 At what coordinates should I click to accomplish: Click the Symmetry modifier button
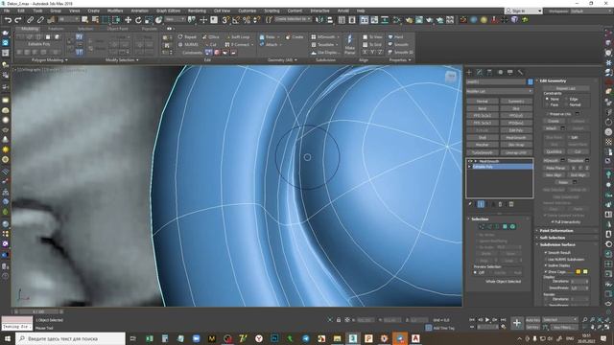(516, 101)
